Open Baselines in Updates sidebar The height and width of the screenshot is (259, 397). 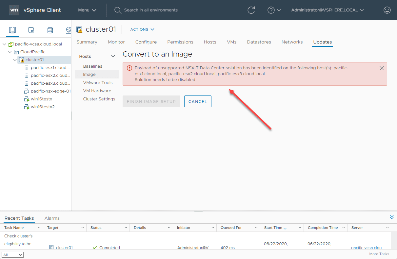click(x=93, y=66)
